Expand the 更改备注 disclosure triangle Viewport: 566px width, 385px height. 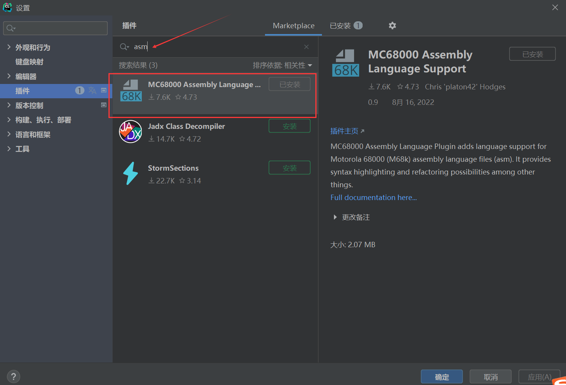(335, 217)
